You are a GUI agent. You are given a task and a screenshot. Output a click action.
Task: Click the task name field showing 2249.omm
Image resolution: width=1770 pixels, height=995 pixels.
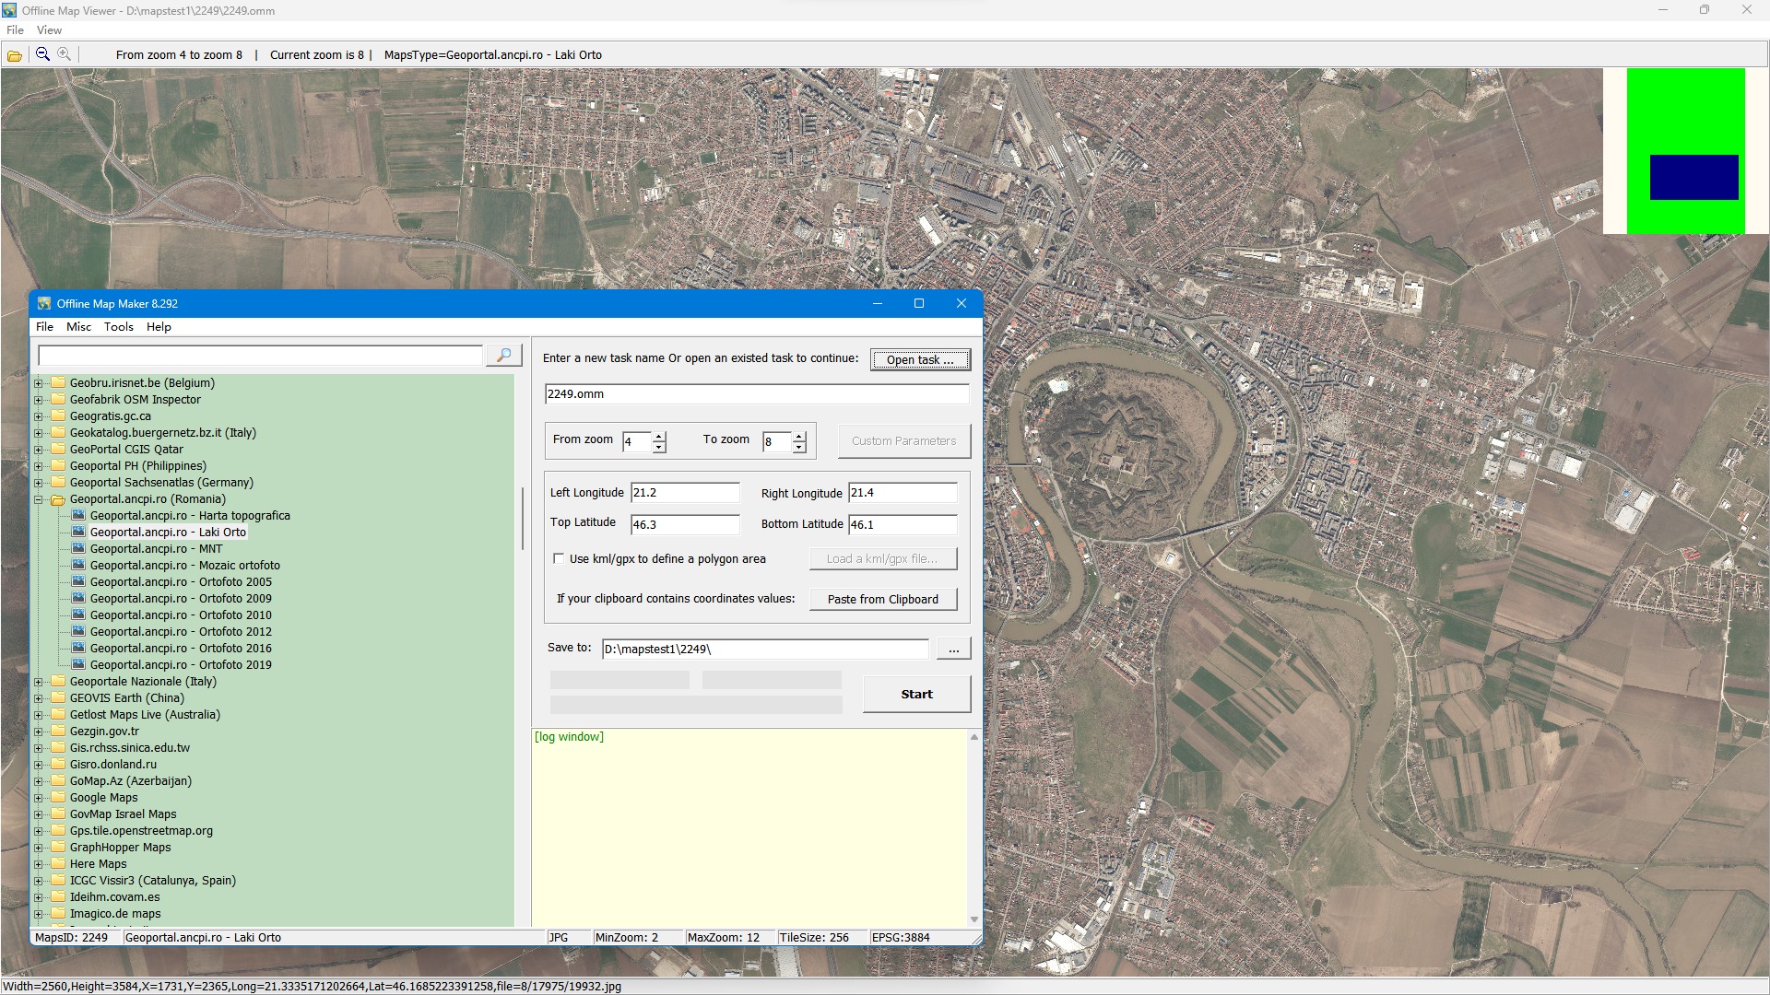(x=757, y=394)
